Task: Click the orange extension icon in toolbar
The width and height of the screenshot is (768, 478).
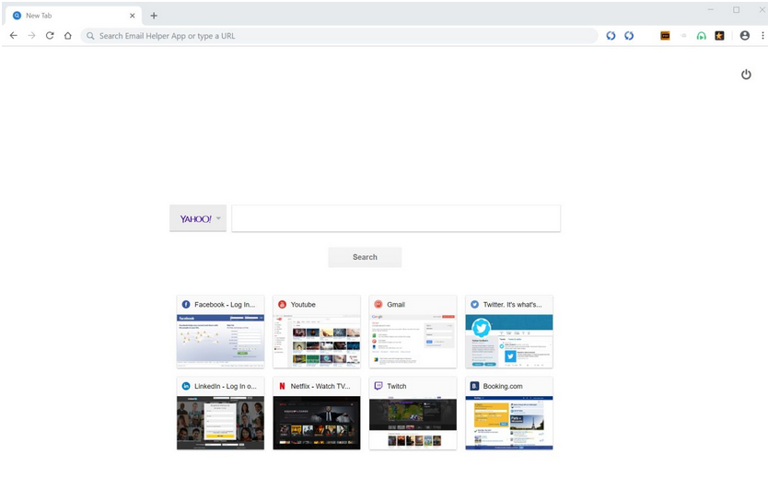Action: (665, 36)
